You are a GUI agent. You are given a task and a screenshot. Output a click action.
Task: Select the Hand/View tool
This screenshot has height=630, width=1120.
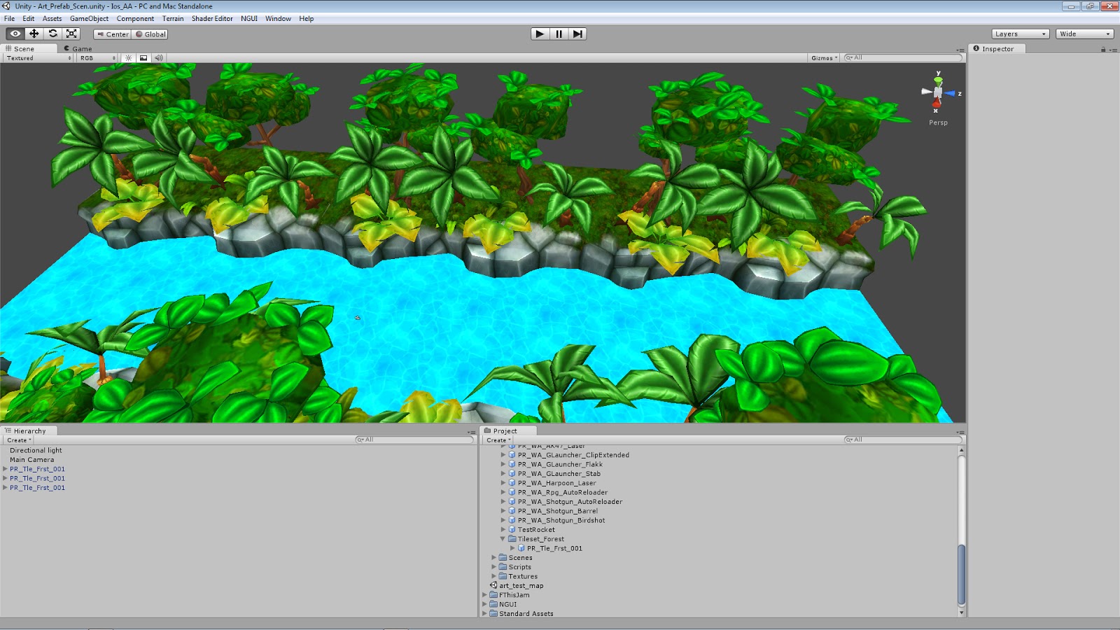[15, 34]
